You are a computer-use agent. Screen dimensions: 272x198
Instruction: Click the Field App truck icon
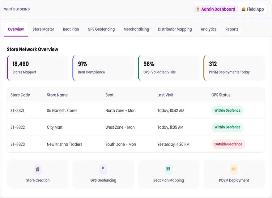(243, 9)
